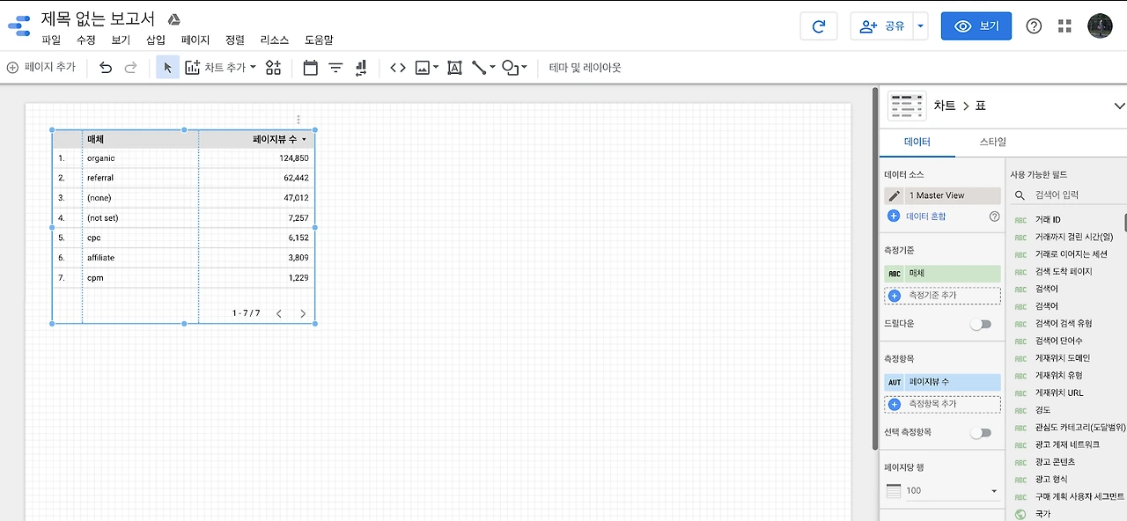Open the 페이지 menu
The width and height of the screenshot is (1127, 521).
pyautogui.click(x=195, y=40)
